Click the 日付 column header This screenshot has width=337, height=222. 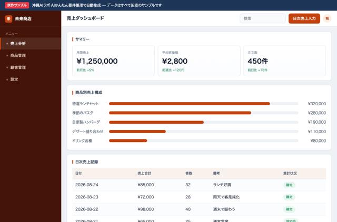[x=78, y=173]
